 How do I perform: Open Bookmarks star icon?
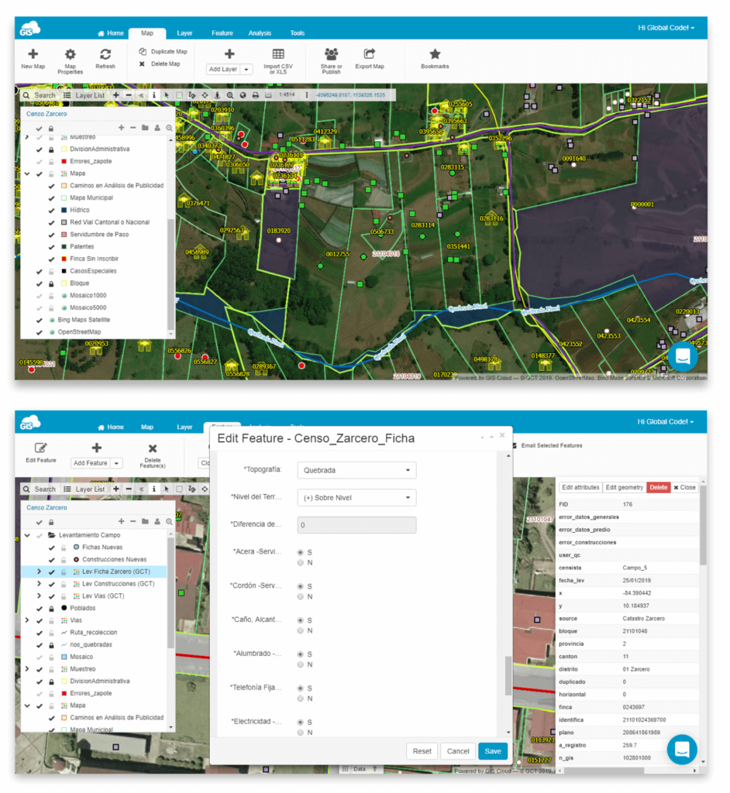(x=435, y=54)
